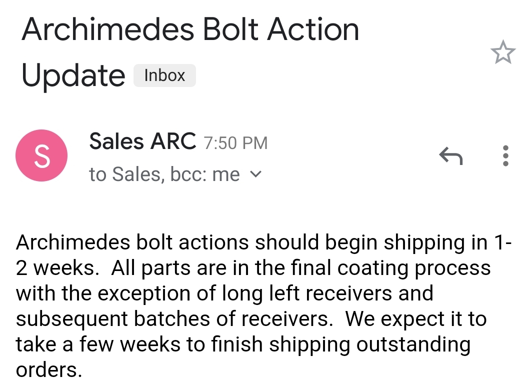
Task: Show recipients via 'to Sales, bcc: me'
Action: pos(164,174)
